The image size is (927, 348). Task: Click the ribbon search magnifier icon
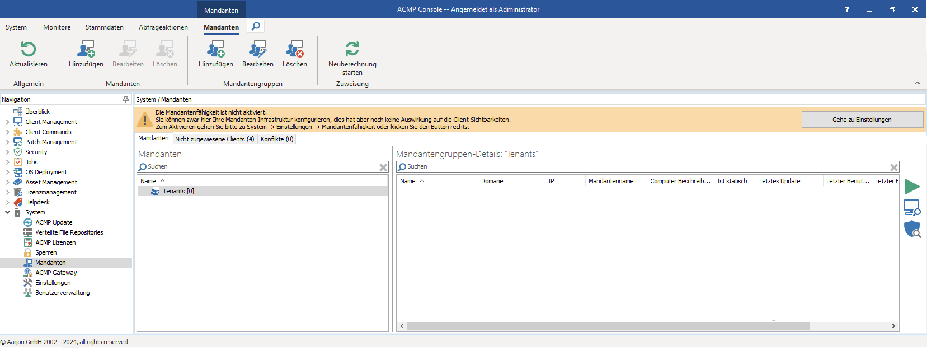256,26
